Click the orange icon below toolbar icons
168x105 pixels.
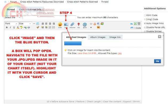[98, 27]
